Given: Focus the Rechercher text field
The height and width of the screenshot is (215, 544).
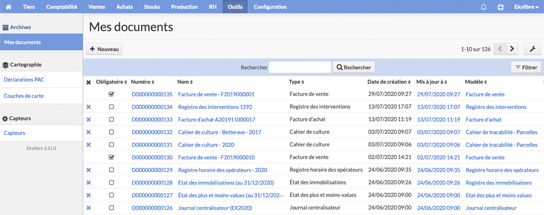Looking at the screenshot, I should 300,67.
